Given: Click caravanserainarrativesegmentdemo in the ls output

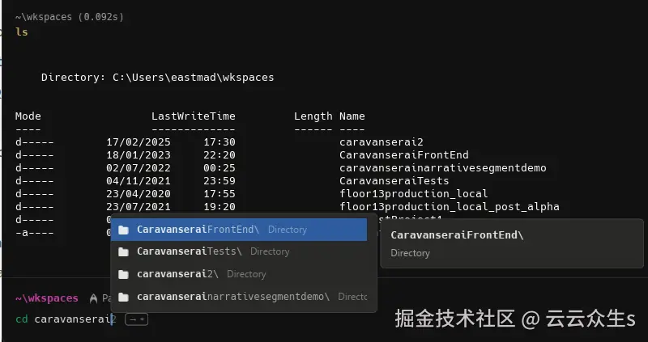Looking at the screenshot, I should tap(442, 167).
